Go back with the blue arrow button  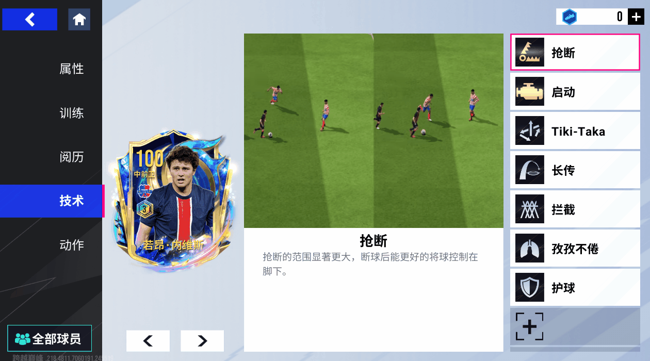point(29,20)
